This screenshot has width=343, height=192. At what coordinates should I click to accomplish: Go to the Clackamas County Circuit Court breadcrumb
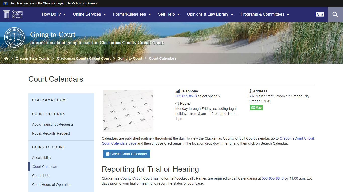tap(84, 58)
